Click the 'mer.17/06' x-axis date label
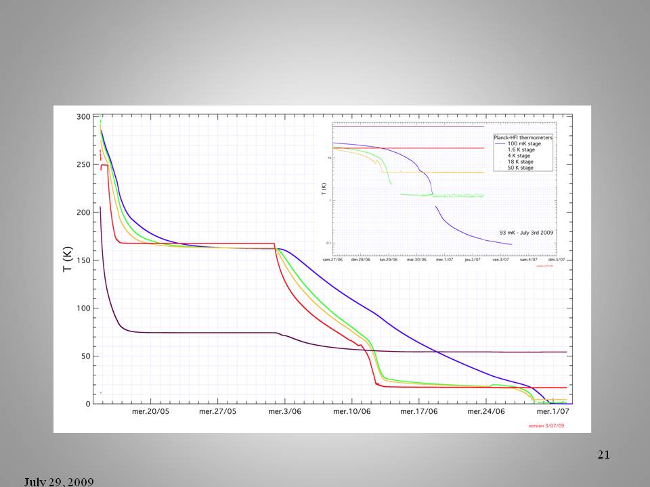Viewport: 650px width, 487px height. 418,411
